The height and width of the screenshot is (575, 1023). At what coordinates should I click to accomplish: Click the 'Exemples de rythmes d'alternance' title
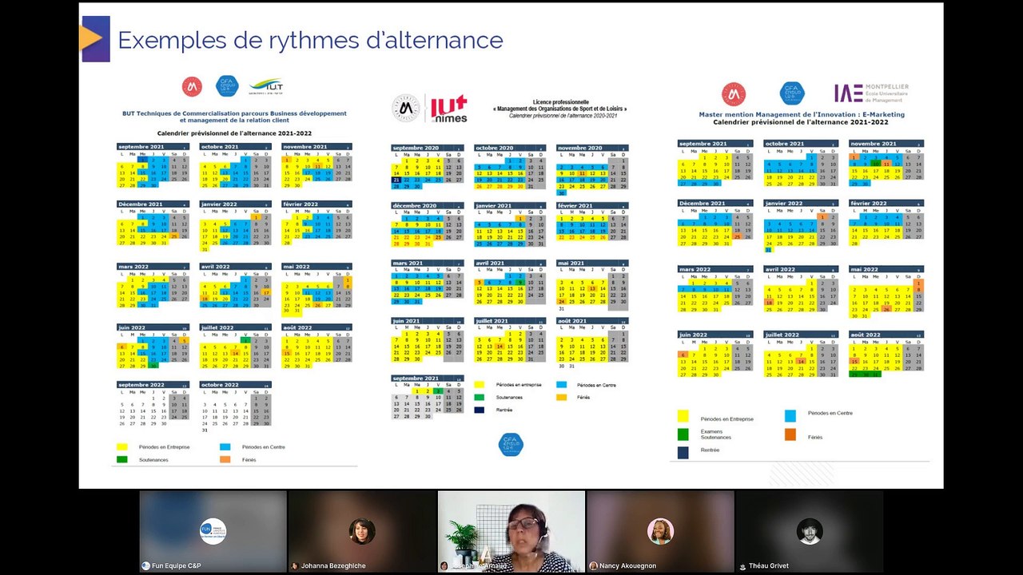click(310, 40)
